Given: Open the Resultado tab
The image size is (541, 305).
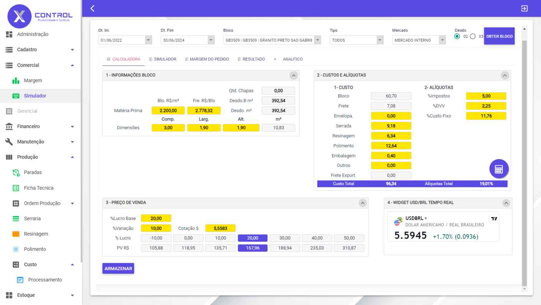Looking at the screenshot, I should point(251,59).
